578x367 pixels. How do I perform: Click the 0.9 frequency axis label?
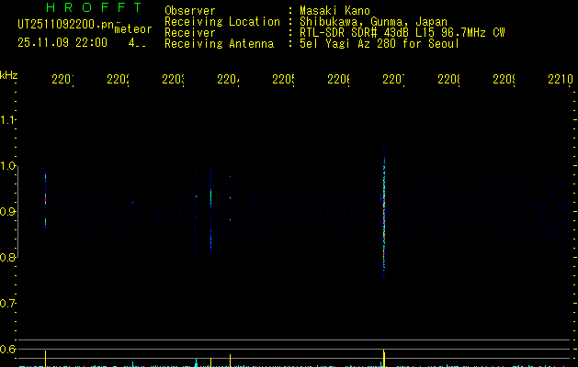[7, 212]
